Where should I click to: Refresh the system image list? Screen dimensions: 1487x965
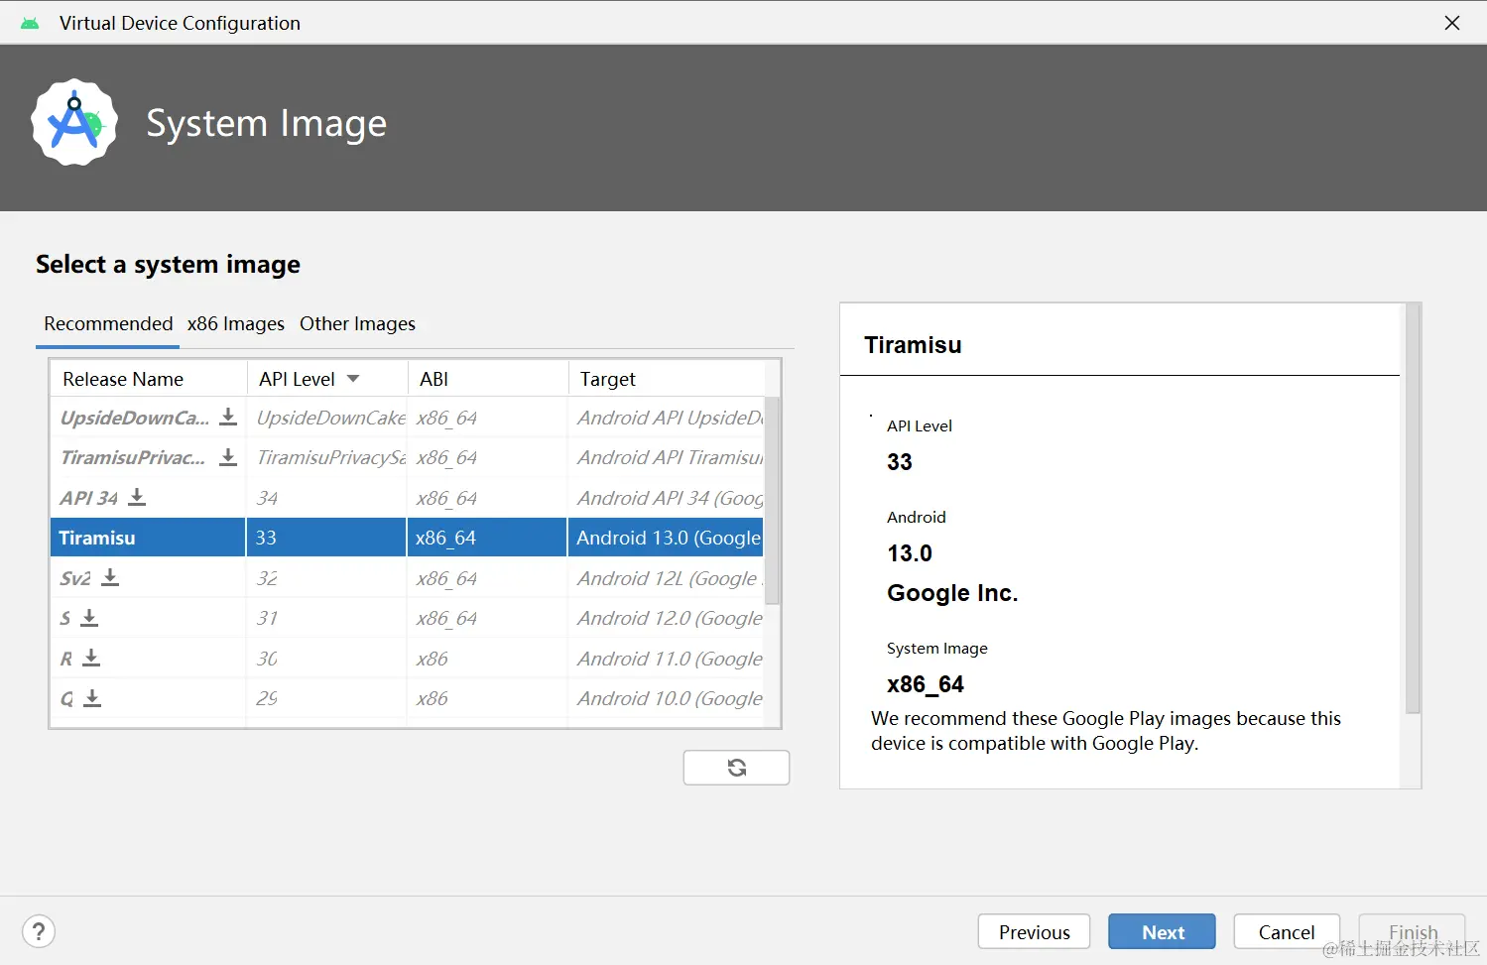pos(736,768)
